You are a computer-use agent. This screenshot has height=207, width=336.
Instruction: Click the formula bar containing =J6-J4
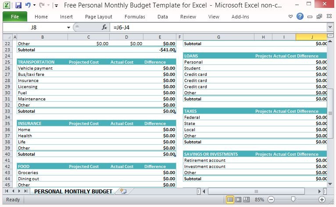pyautogui.click(x=218, y=28)
